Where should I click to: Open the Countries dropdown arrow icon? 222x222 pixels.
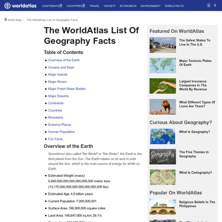(84, 6)
